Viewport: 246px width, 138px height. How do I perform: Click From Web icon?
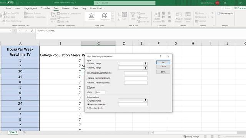click(x=4, y=17)
